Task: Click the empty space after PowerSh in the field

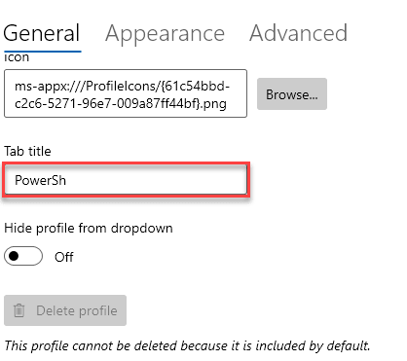Action: coord(156,180)
